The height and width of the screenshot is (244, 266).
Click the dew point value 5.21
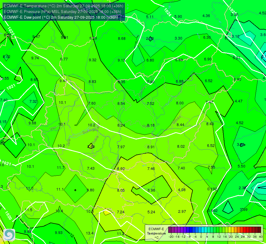point(236,58)
